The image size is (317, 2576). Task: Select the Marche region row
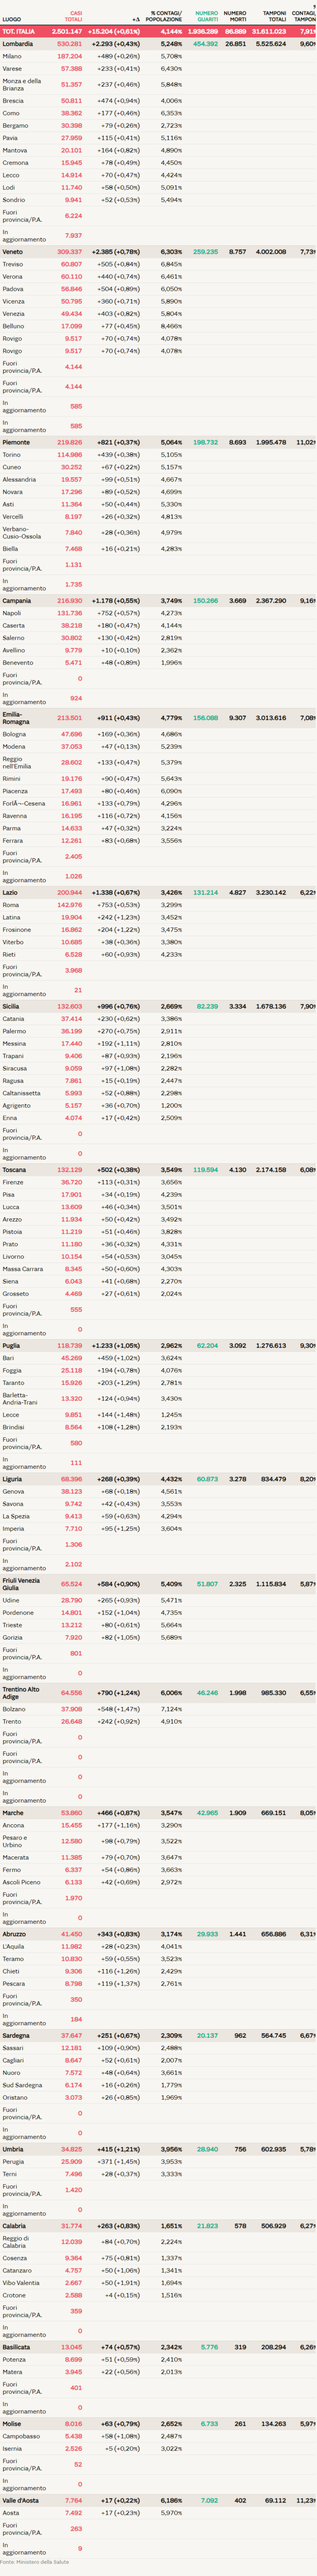coord(158,1813)
